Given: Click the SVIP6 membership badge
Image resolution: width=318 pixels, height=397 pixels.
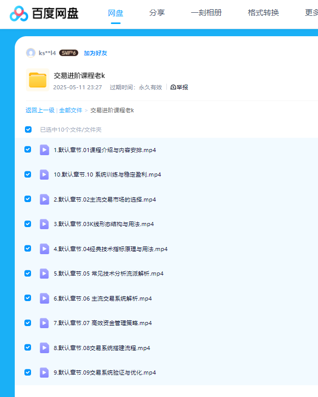Looking at the screenshot, I should (69, 53).
